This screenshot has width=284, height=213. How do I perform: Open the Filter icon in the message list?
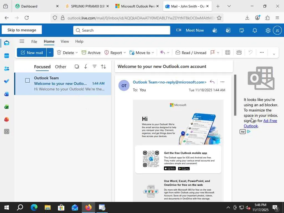click(x=95, y=67)
